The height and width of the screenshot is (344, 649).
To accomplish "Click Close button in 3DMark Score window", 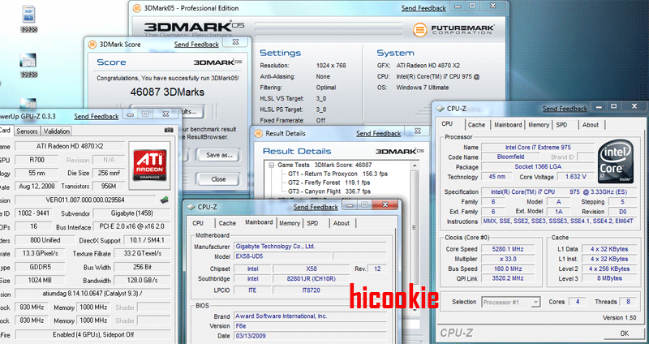I will [x=218, y=179].
